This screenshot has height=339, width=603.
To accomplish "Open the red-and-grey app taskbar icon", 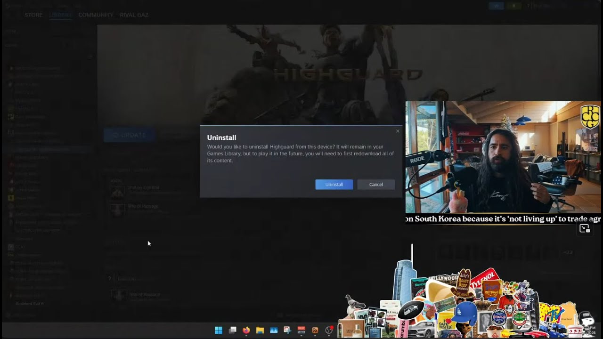I will tap(301, 331).
